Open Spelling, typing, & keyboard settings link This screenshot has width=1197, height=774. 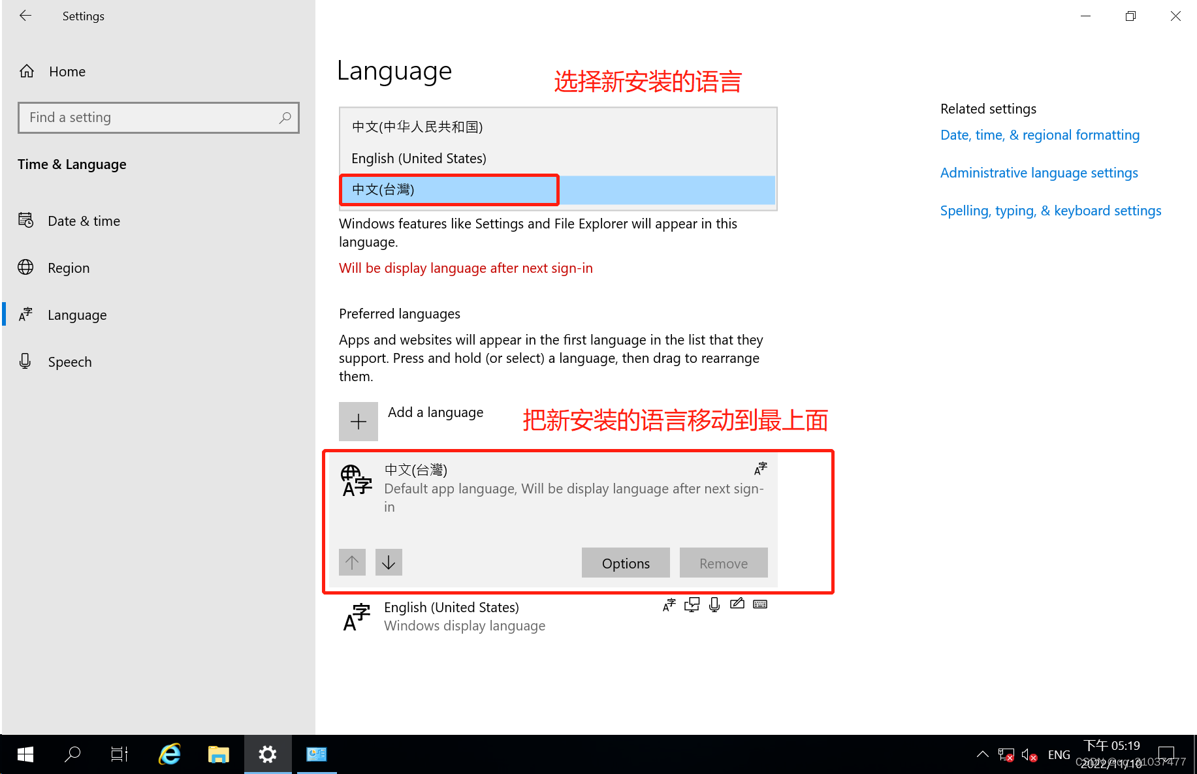(1051, 211)
